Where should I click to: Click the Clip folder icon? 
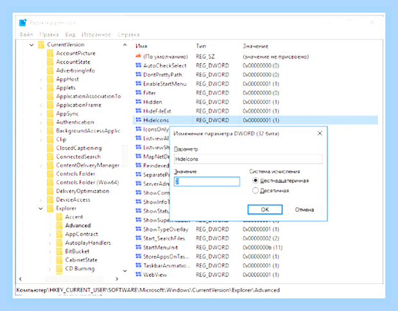(x=50, y=139)
